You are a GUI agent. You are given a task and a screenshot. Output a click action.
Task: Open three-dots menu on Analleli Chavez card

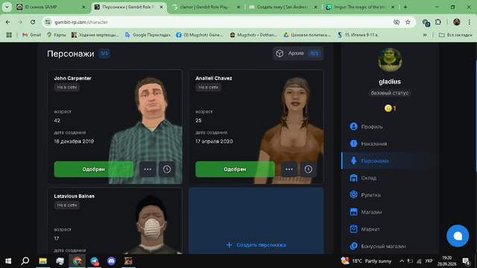click(x=289, y=169)
